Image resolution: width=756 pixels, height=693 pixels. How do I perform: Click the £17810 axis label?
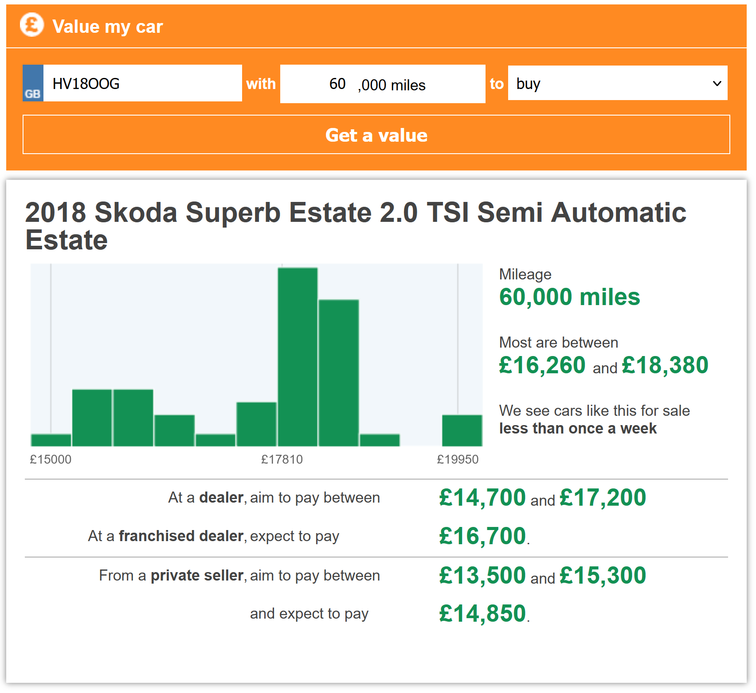[282, 459]
